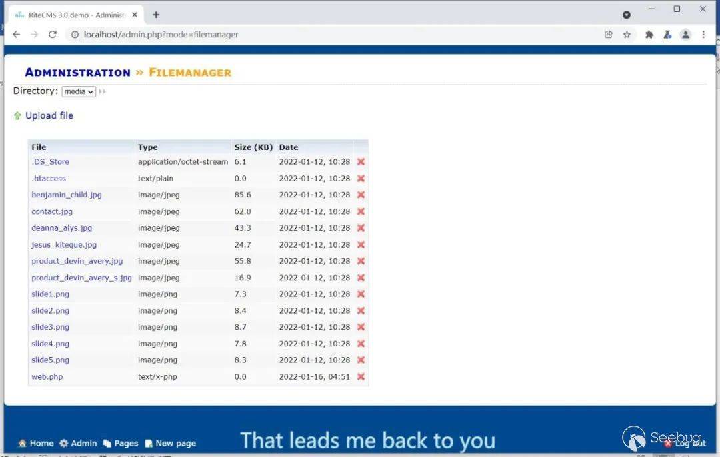Image resolution: width=720 pixels, height=457 pixels.
Task: Click Upload file link
Action: click(49, 115)
